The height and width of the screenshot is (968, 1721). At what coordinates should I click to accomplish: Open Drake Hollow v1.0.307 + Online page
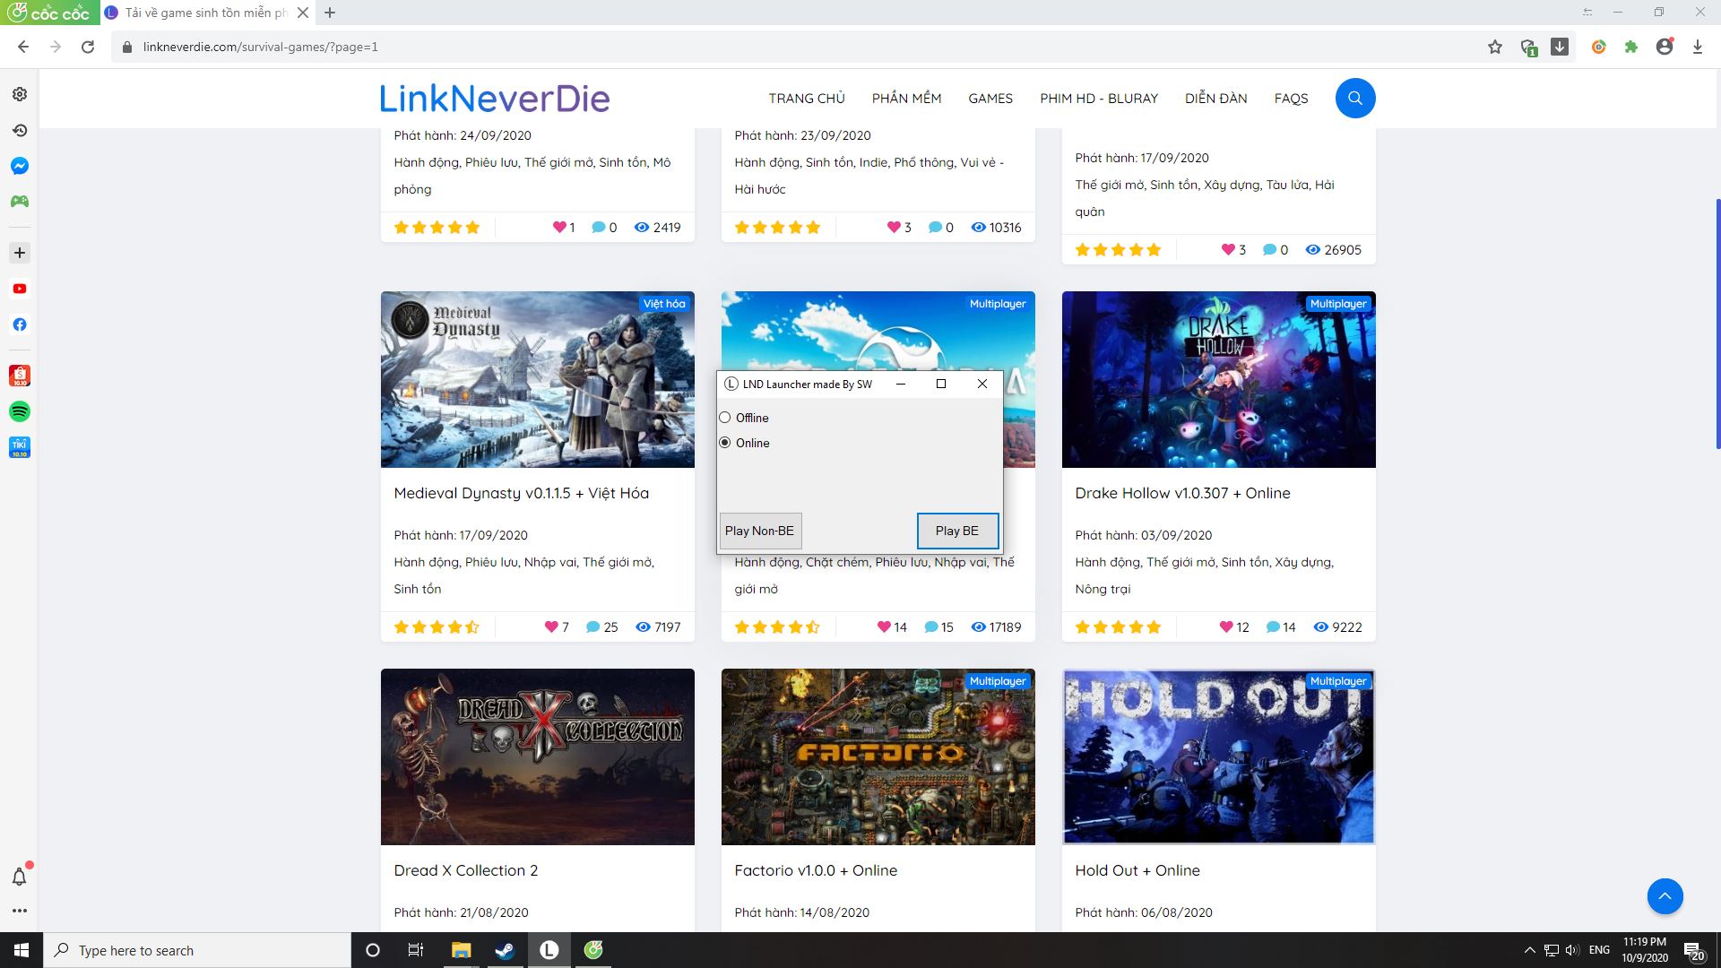1182,493
